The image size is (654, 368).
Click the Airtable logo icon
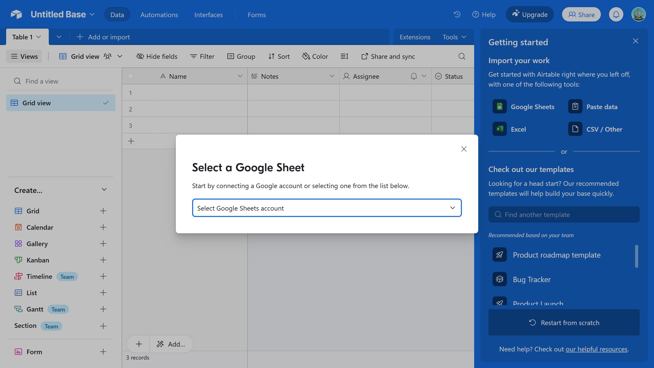[16, 14]
